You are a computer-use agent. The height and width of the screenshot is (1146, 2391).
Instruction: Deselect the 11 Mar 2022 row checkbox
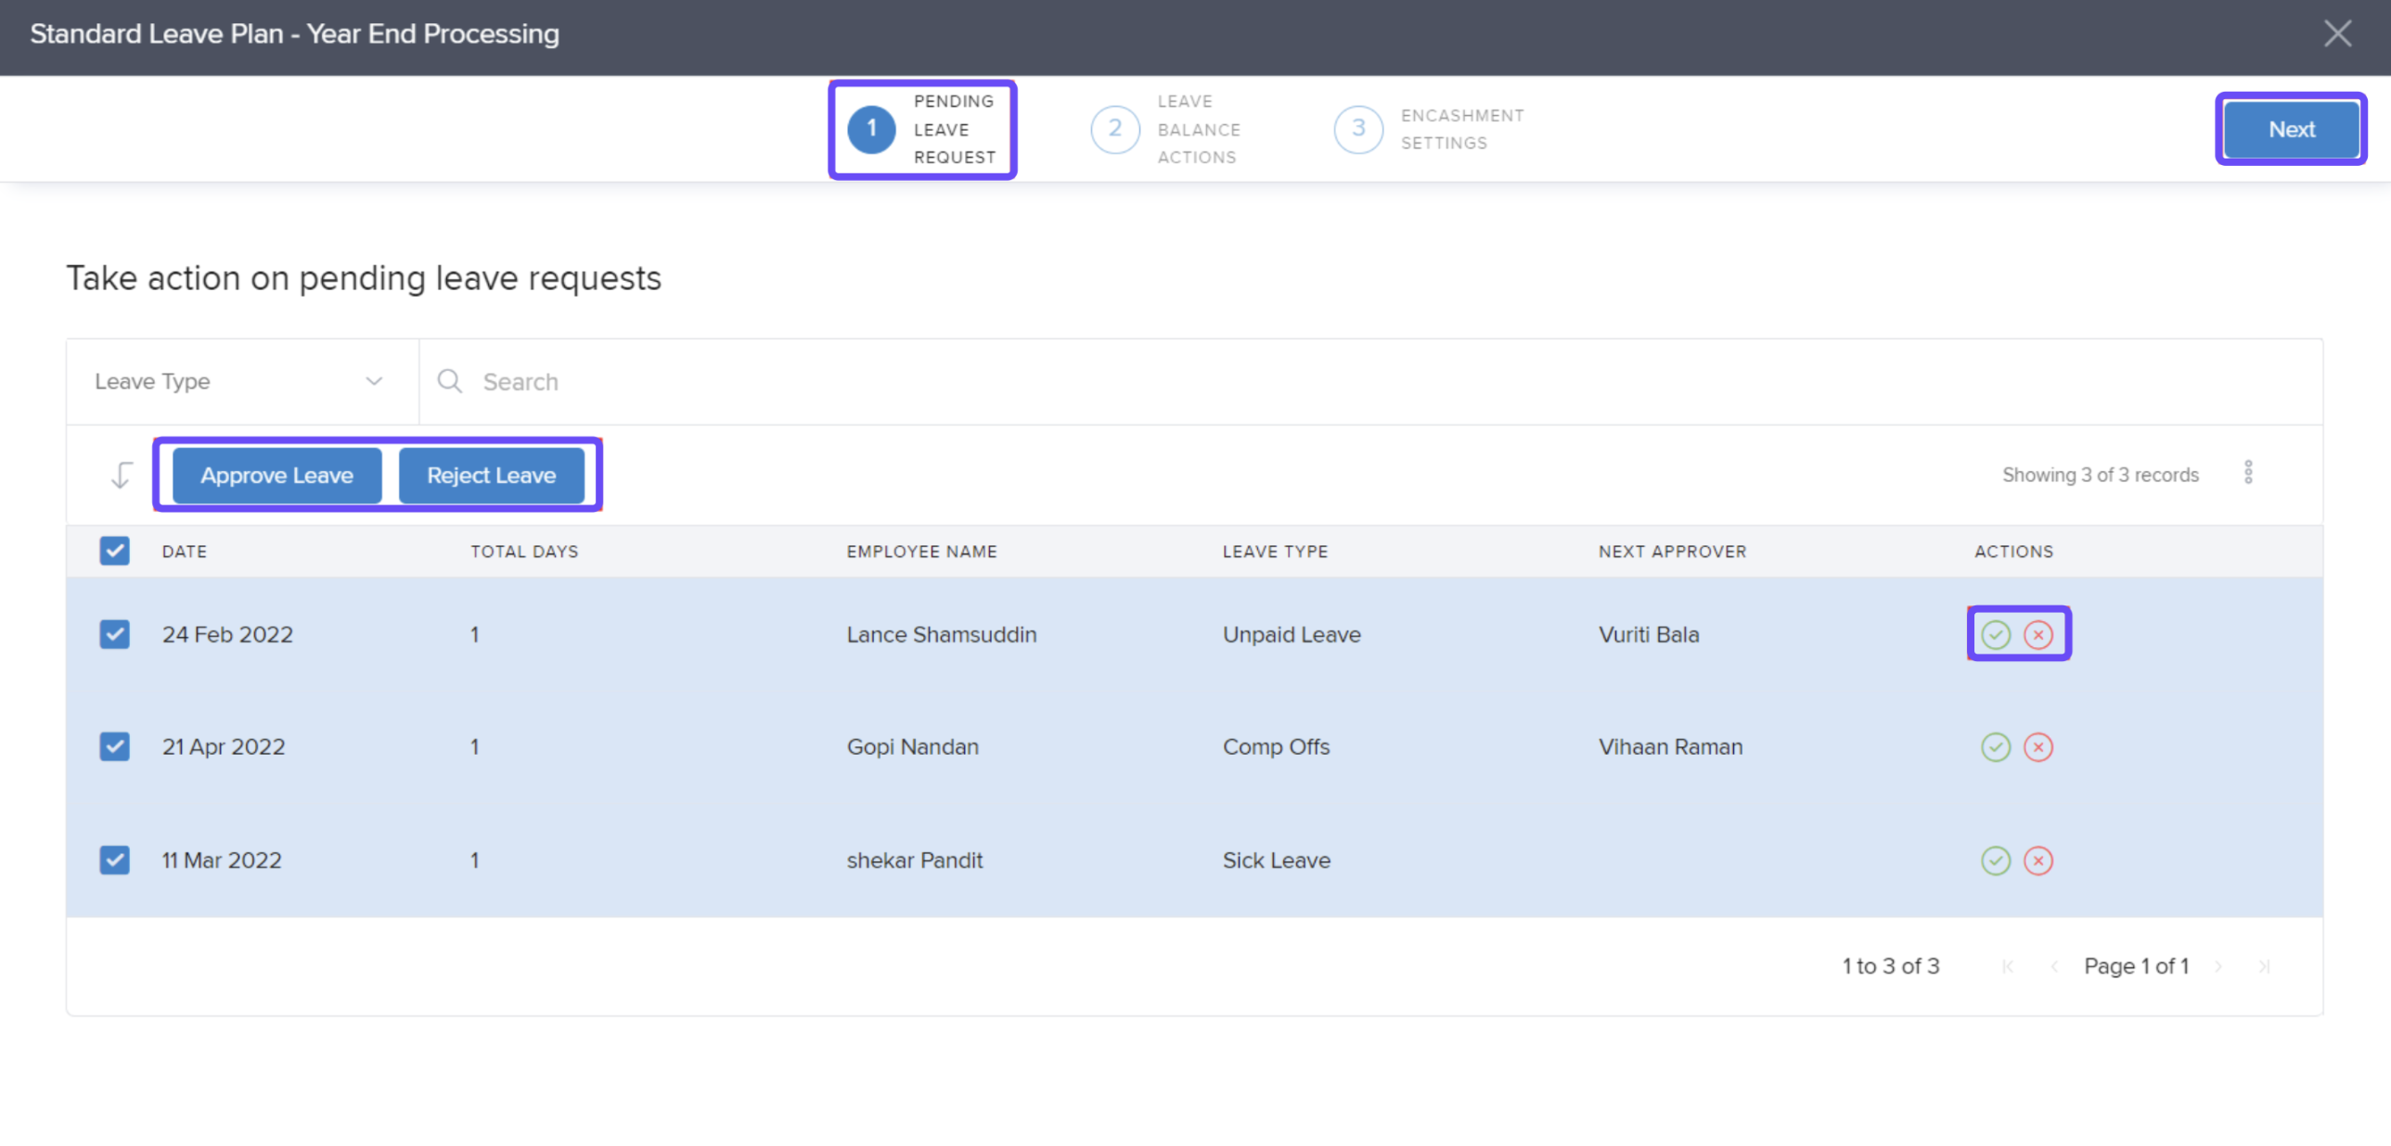click(114, 860)
